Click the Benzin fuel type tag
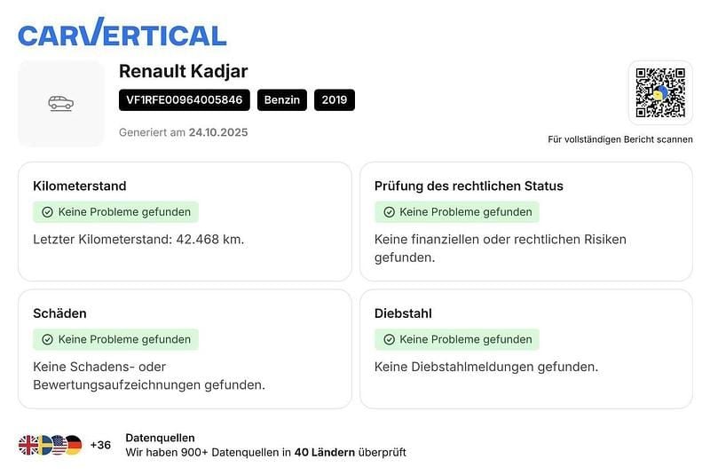This screenshot has width=710, height=475. 282,100
